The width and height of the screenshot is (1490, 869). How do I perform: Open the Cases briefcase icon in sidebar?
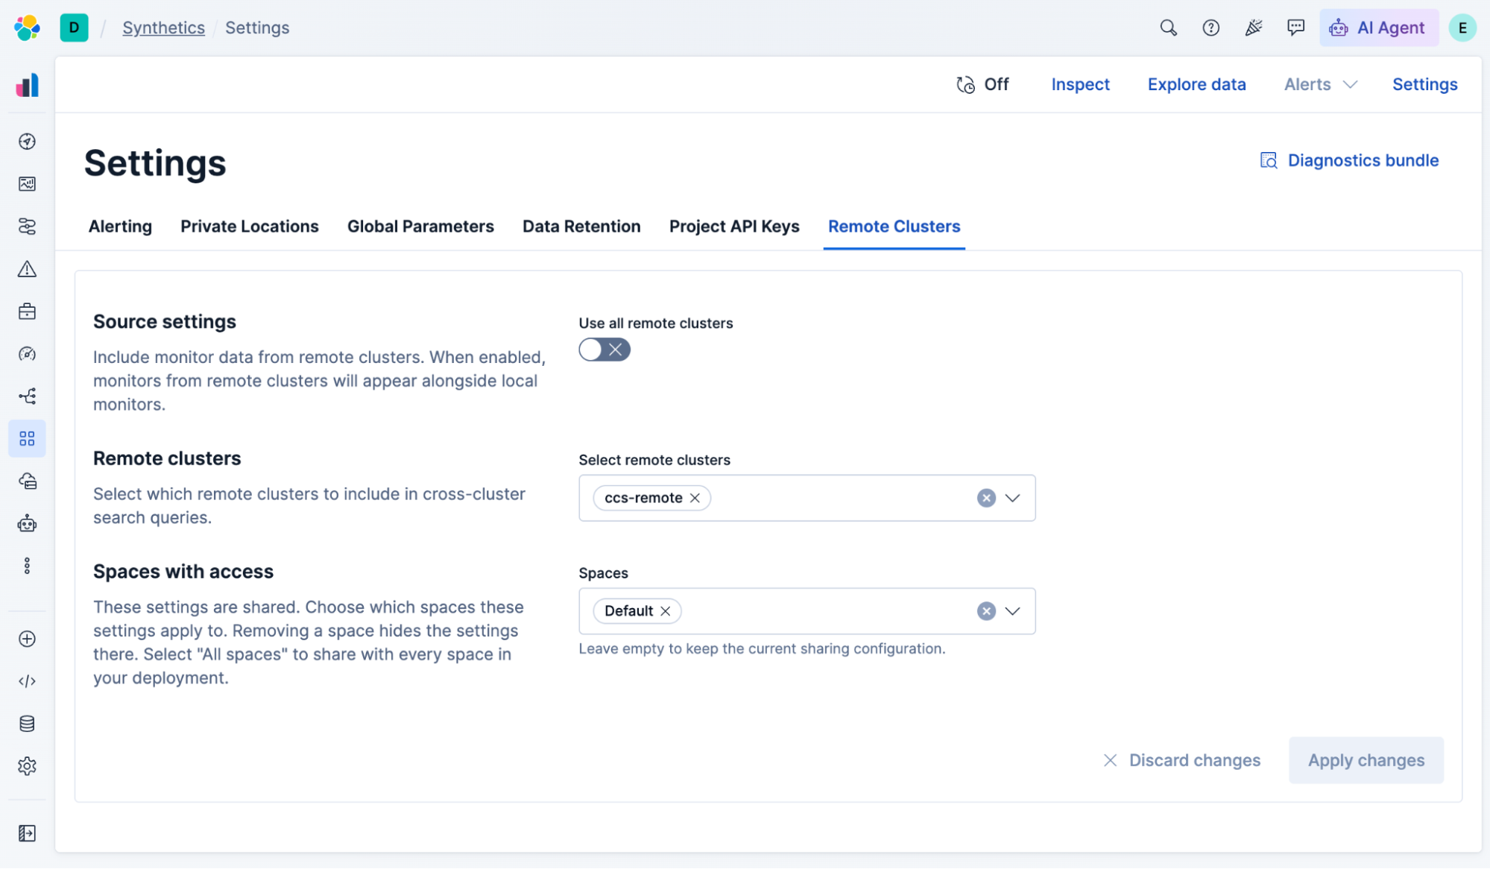pos(27,311)
